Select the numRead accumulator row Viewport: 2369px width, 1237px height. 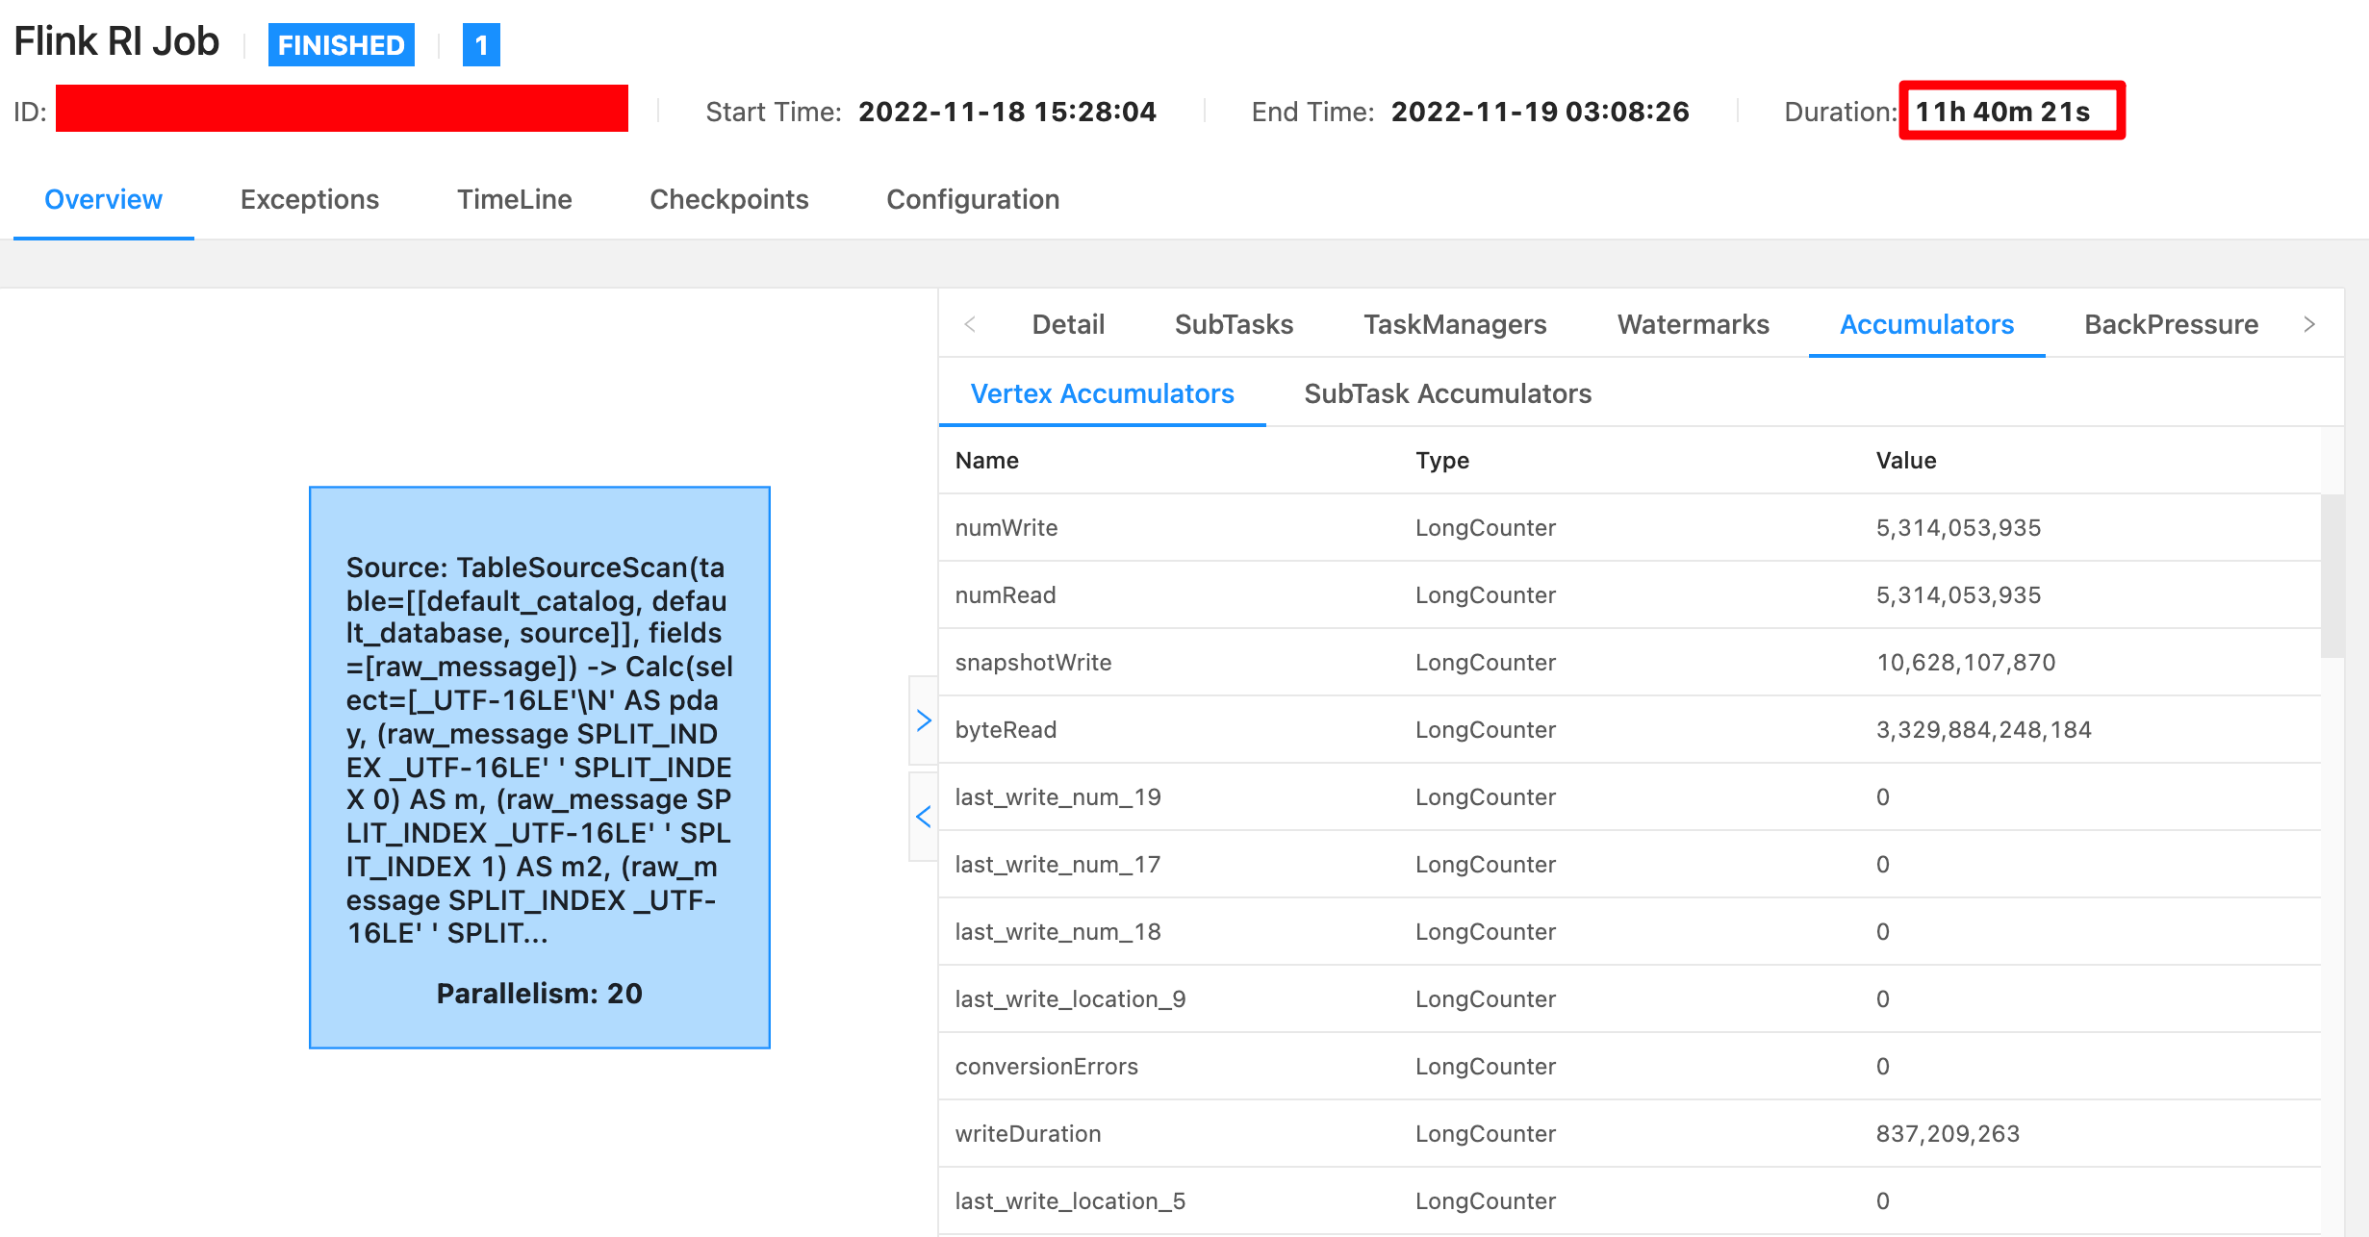tap(1629, 594)
